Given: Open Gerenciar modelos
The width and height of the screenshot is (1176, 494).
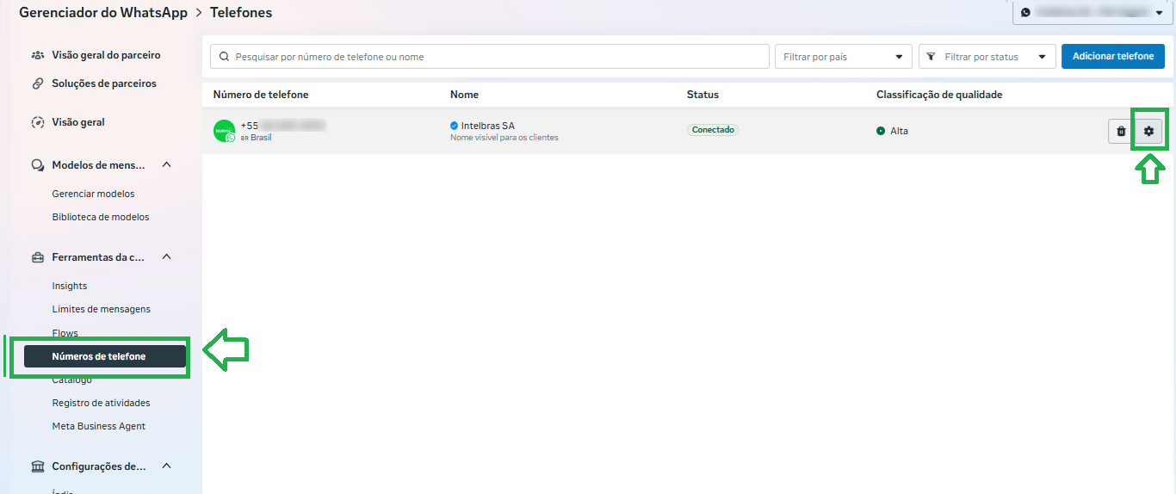Looking at the screenshot, I should tap(93, 194).
